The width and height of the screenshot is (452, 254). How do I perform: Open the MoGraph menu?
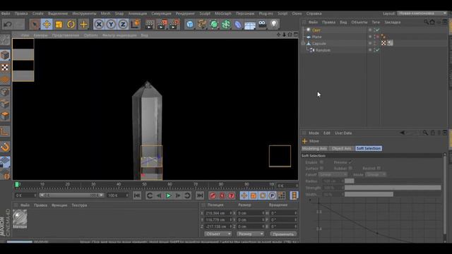point(223,13)
